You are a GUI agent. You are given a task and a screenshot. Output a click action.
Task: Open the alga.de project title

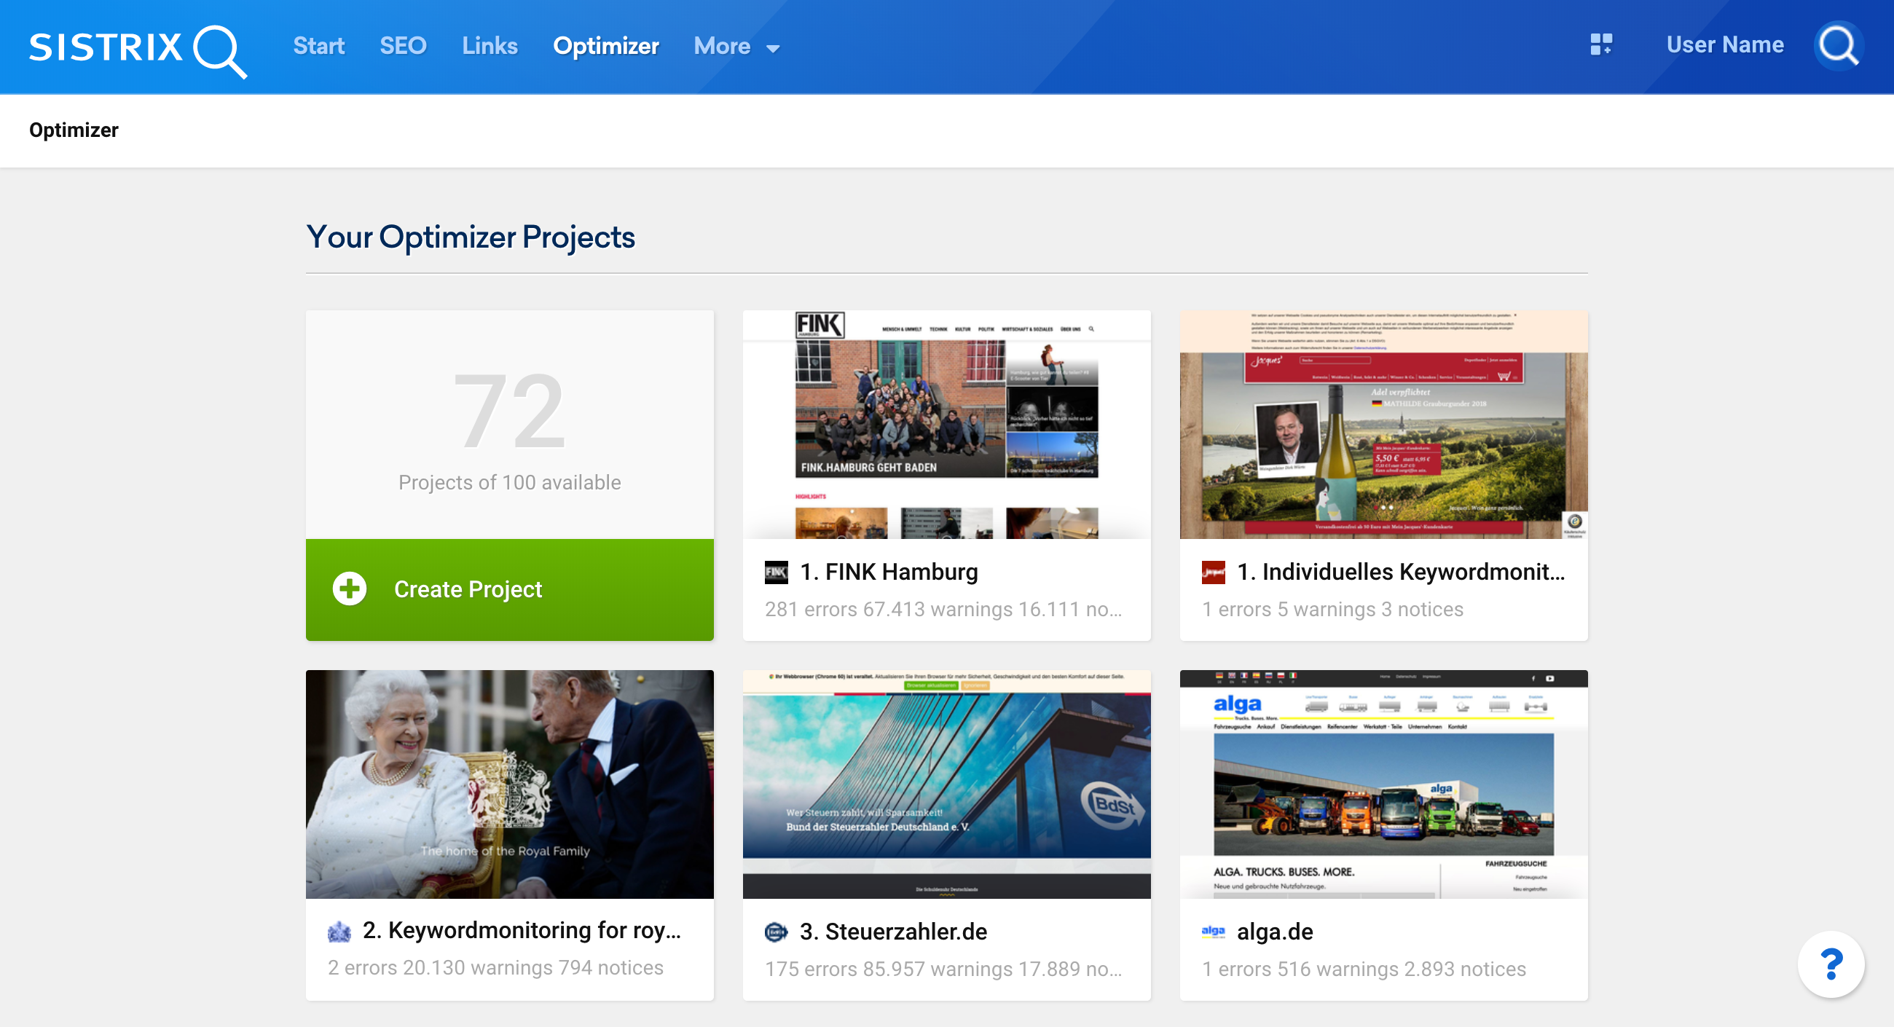1275,932
